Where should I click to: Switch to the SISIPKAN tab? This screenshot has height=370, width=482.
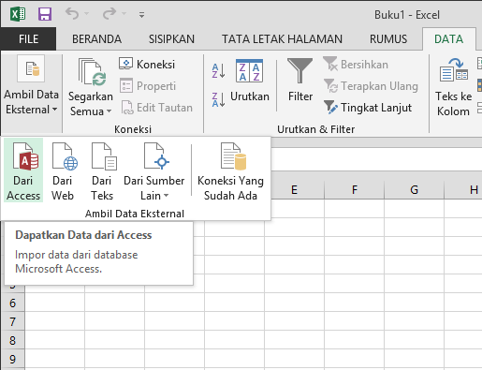click(x=171, y=39)
